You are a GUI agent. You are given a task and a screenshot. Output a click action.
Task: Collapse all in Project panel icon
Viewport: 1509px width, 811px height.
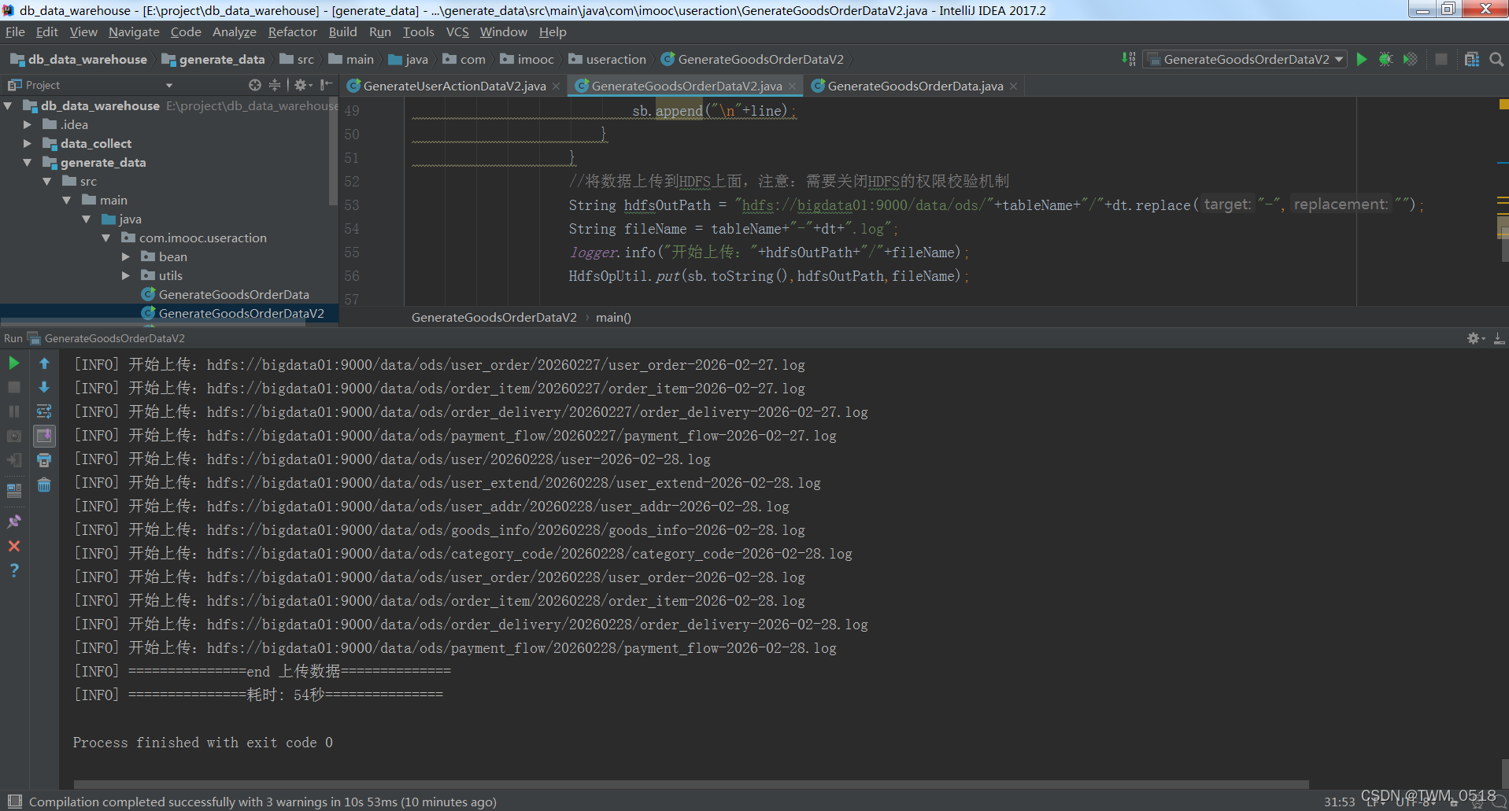point(275,85)
